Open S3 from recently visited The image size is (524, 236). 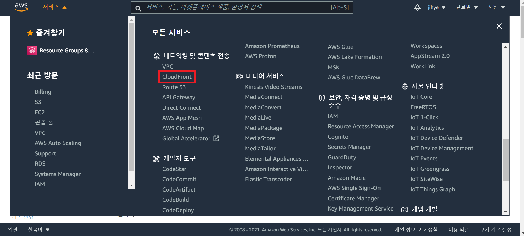[38, 102]
